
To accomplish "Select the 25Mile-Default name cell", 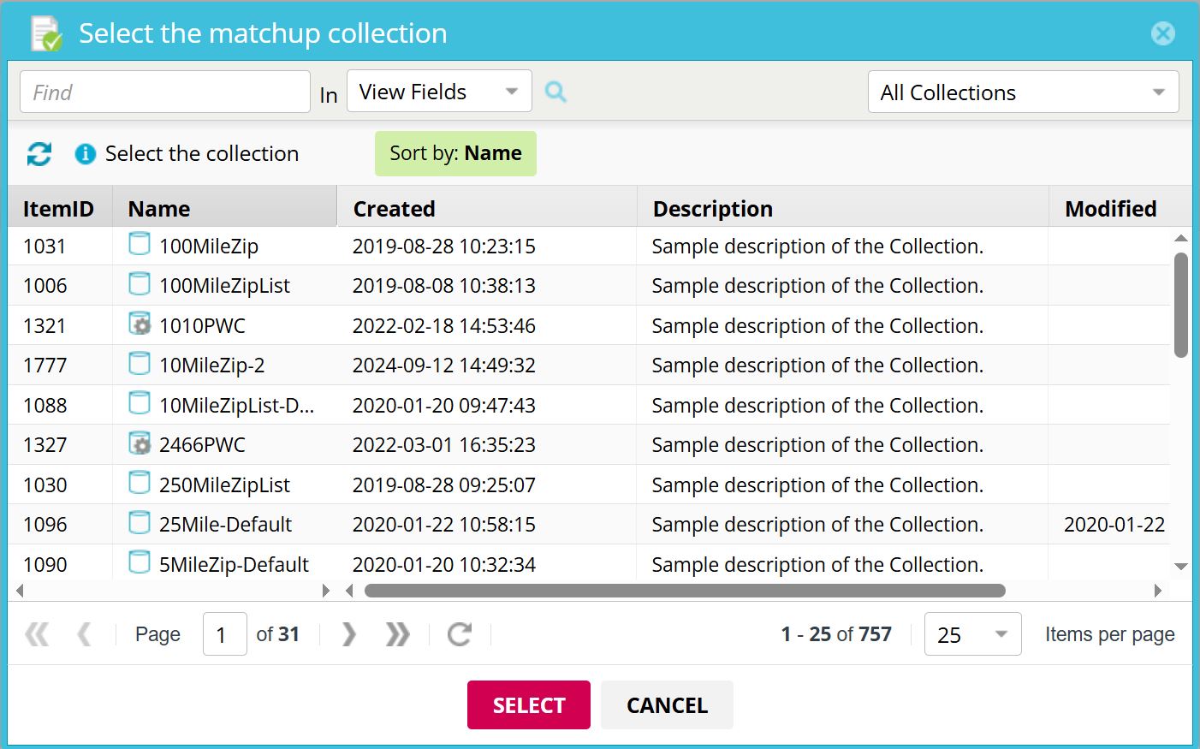I will point(225,525).
